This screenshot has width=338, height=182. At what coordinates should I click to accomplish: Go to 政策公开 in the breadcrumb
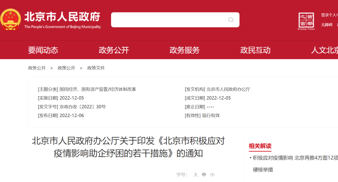point(66,68)
